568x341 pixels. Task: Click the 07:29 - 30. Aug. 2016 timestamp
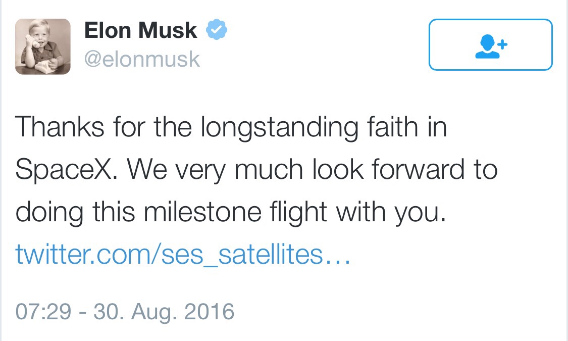125,311
